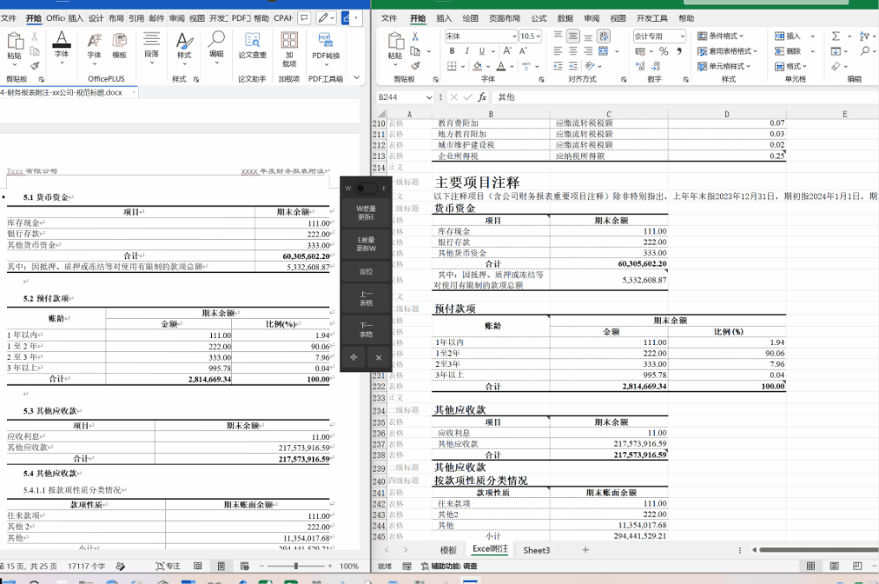Open Excel 公式 tab
879x584 pixels.
tap(539, 18)
